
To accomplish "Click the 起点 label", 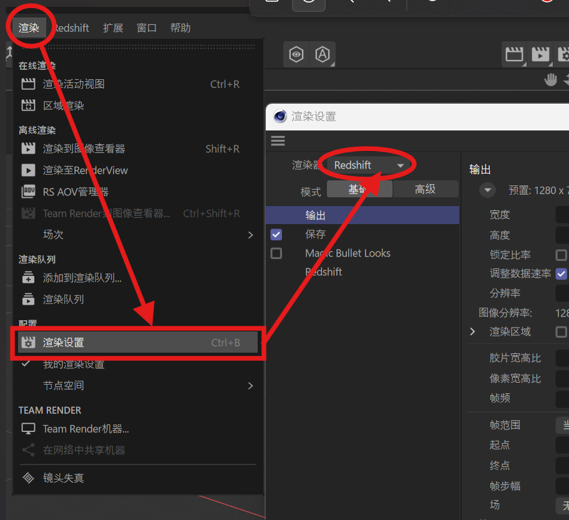I will (x=500, y=445).
